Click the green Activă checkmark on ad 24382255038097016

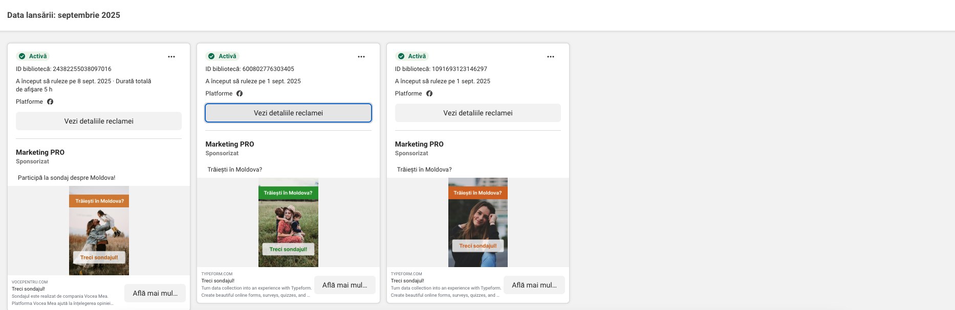click(x=22, y=56)
